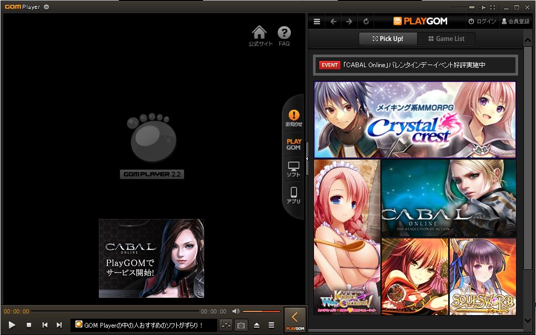The image size is (536, 335).
Task: Open the PLAYGOM hamburger menu
Action: pyautogui.click(x=317, y=22)
